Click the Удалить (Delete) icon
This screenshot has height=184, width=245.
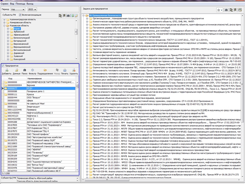(74, 70)
